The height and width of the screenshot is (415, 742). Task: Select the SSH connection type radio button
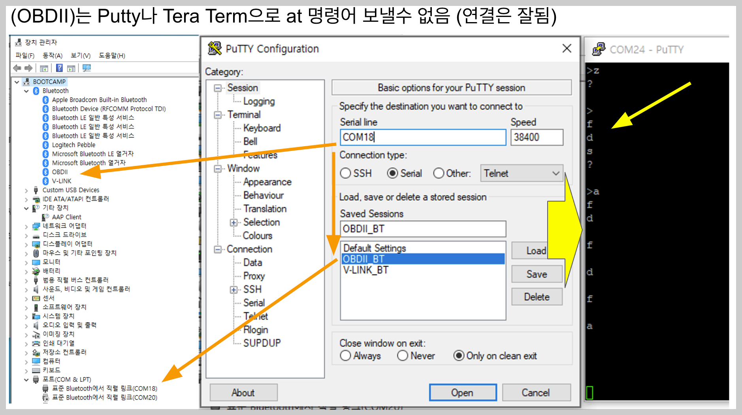point(345,174)
